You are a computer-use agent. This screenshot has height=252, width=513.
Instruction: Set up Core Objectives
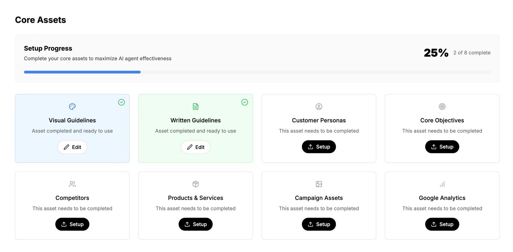[442, 147]
